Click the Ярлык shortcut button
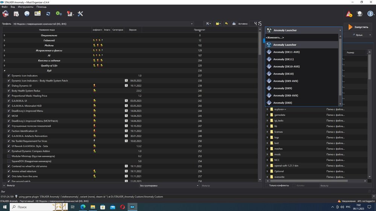 [x=358, y=35]
